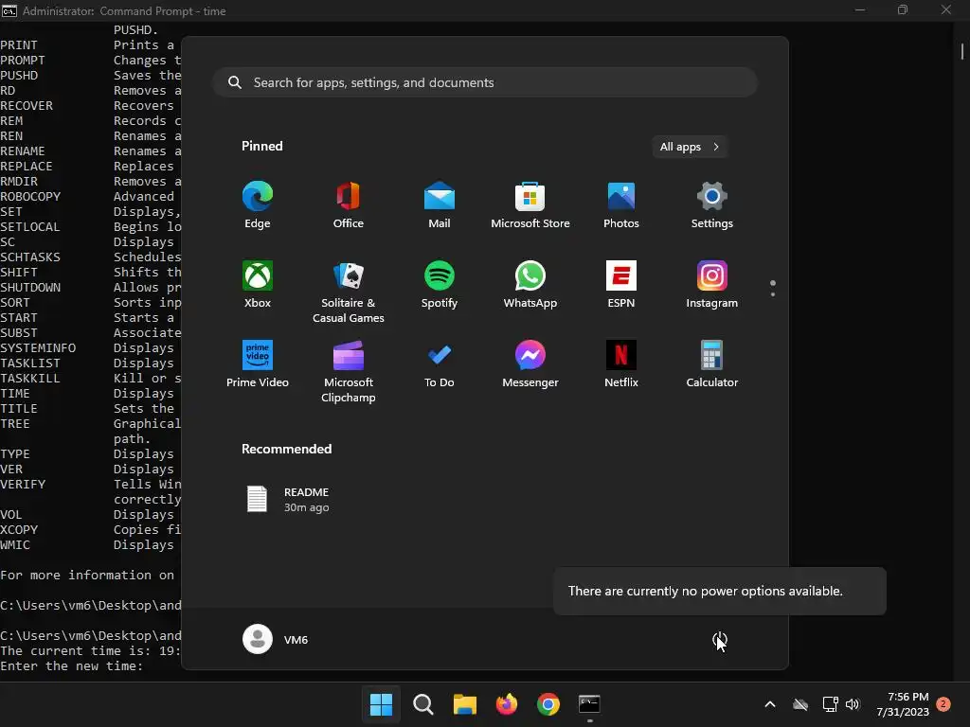Open the Edge pinned app
The image size is (970, 727).
click(258, 205)
